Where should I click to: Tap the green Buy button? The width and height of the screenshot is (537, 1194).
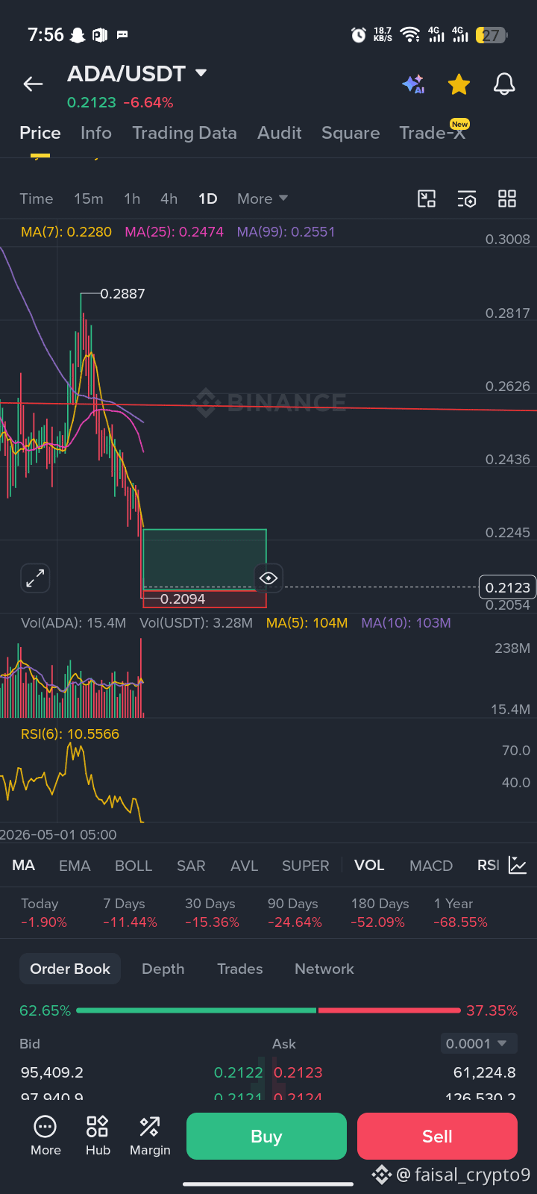click(x=266, y=1137)
